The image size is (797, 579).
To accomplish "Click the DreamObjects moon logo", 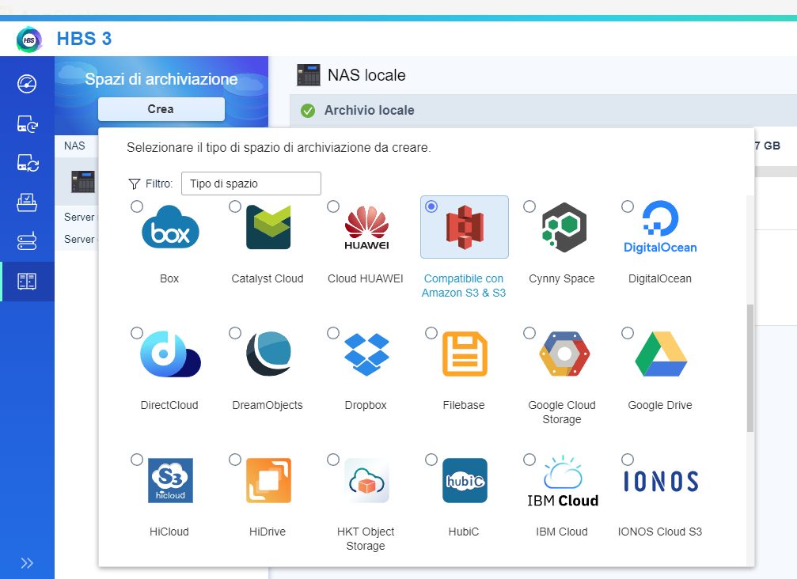I will point(268,354).
